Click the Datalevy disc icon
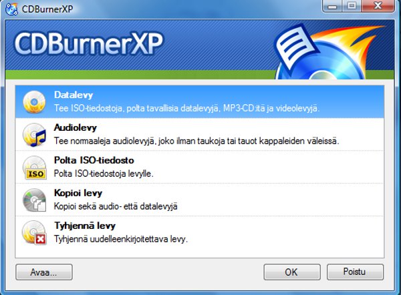This screenshot has height=295, width=401. tap(34, 102)
